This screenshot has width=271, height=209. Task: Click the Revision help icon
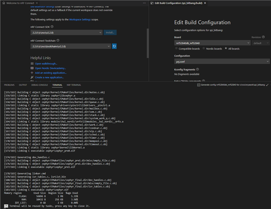pos(263,37)
